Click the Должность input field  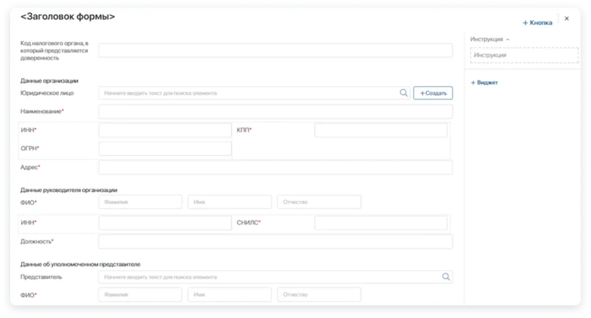pos(275,242)
